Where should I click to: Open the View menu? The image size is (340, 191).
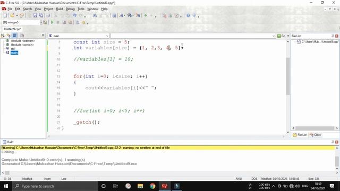click(x=38, y=9)
